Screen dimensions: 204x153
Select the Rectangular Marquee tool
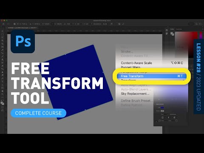point(3,34)
